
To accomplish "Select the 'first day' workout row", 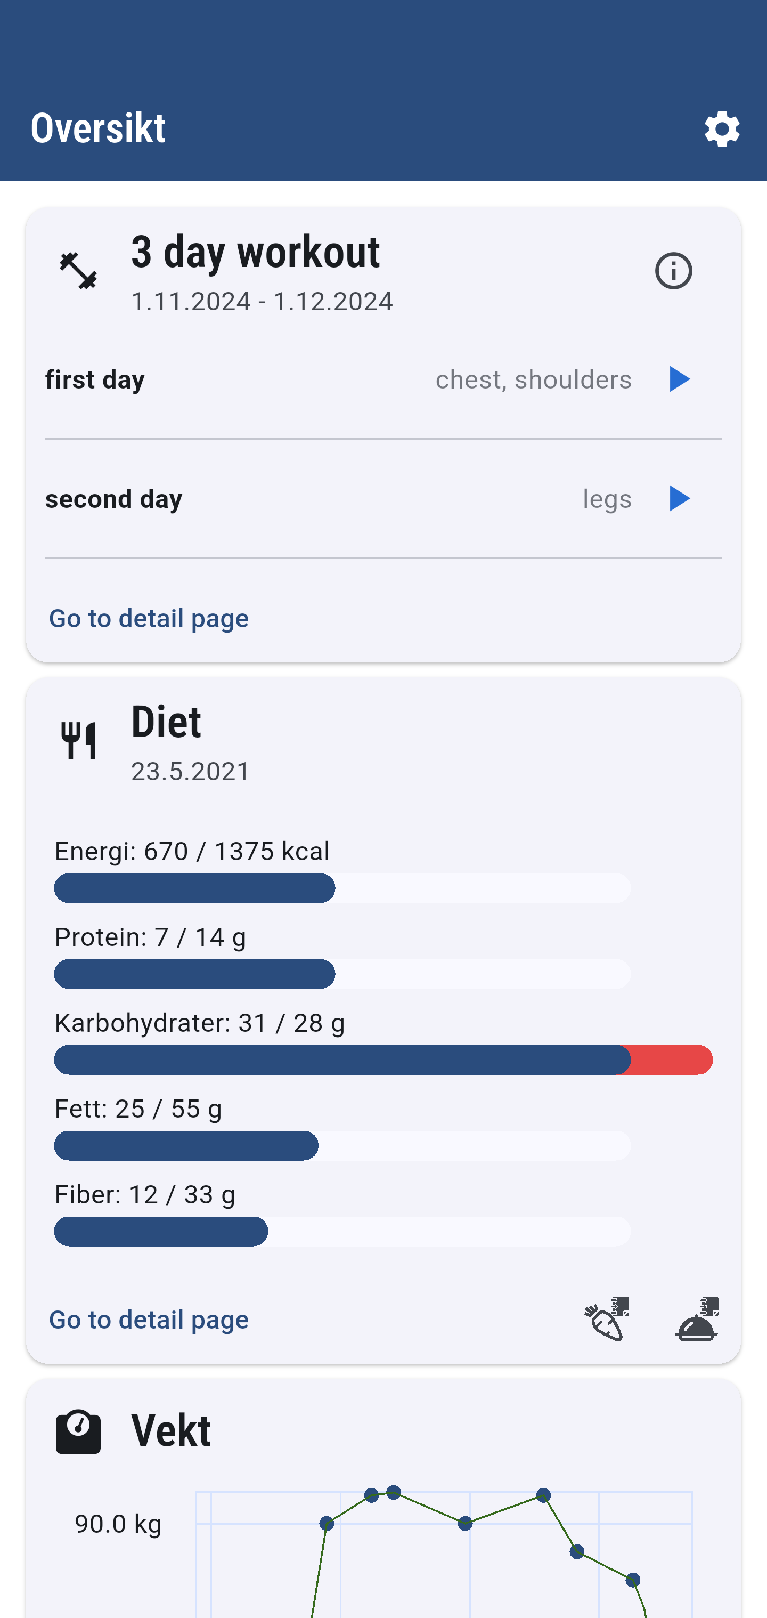I will click(x=383, y=379).
